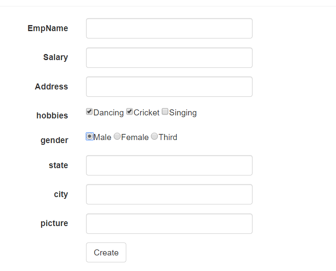
Task: Enable the Singing hobby checkbox
Action: tap(165, 112)
